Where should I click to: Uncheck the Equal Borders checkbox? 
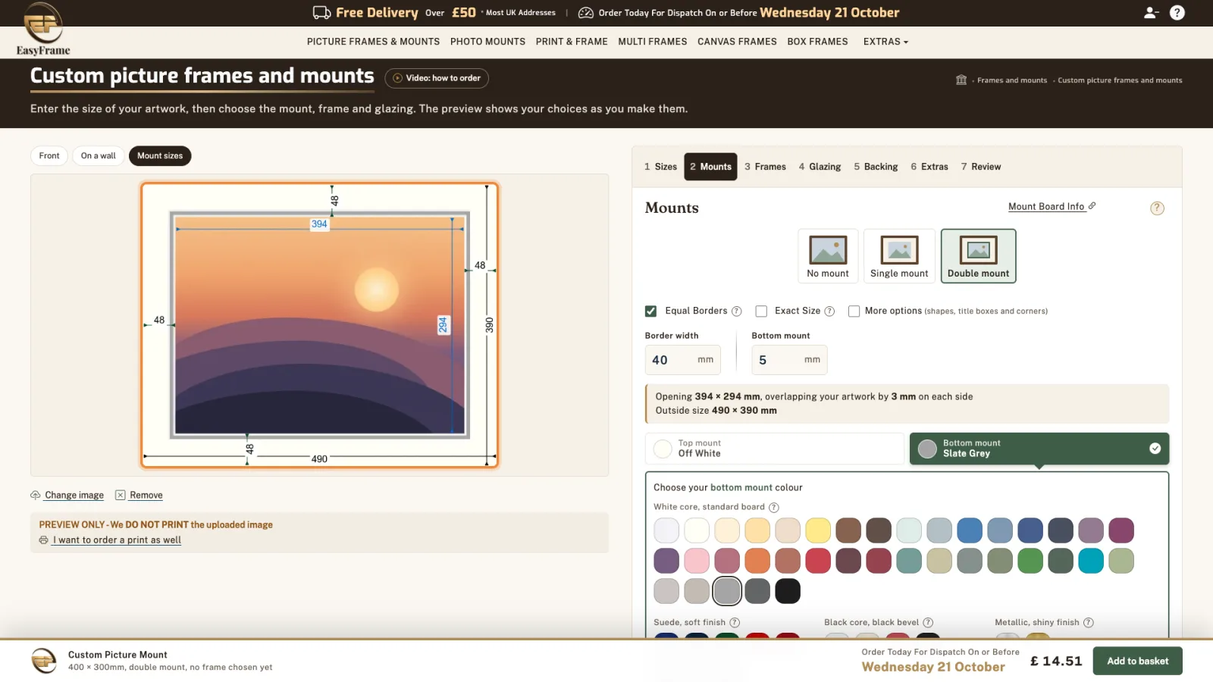point(650,311)
